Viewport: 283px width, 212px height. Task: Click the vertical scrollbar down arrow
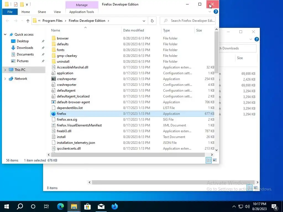point(217,150)
